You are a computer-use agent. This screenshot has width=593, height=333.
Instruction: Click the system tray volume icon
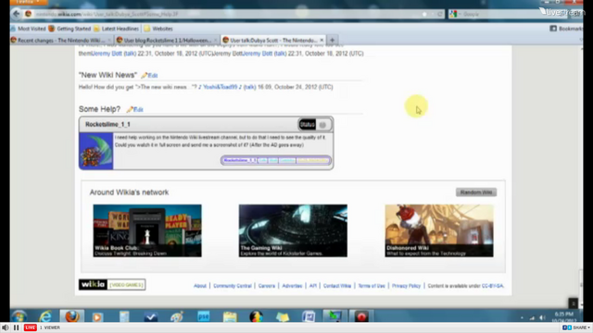tap(542, 317)
